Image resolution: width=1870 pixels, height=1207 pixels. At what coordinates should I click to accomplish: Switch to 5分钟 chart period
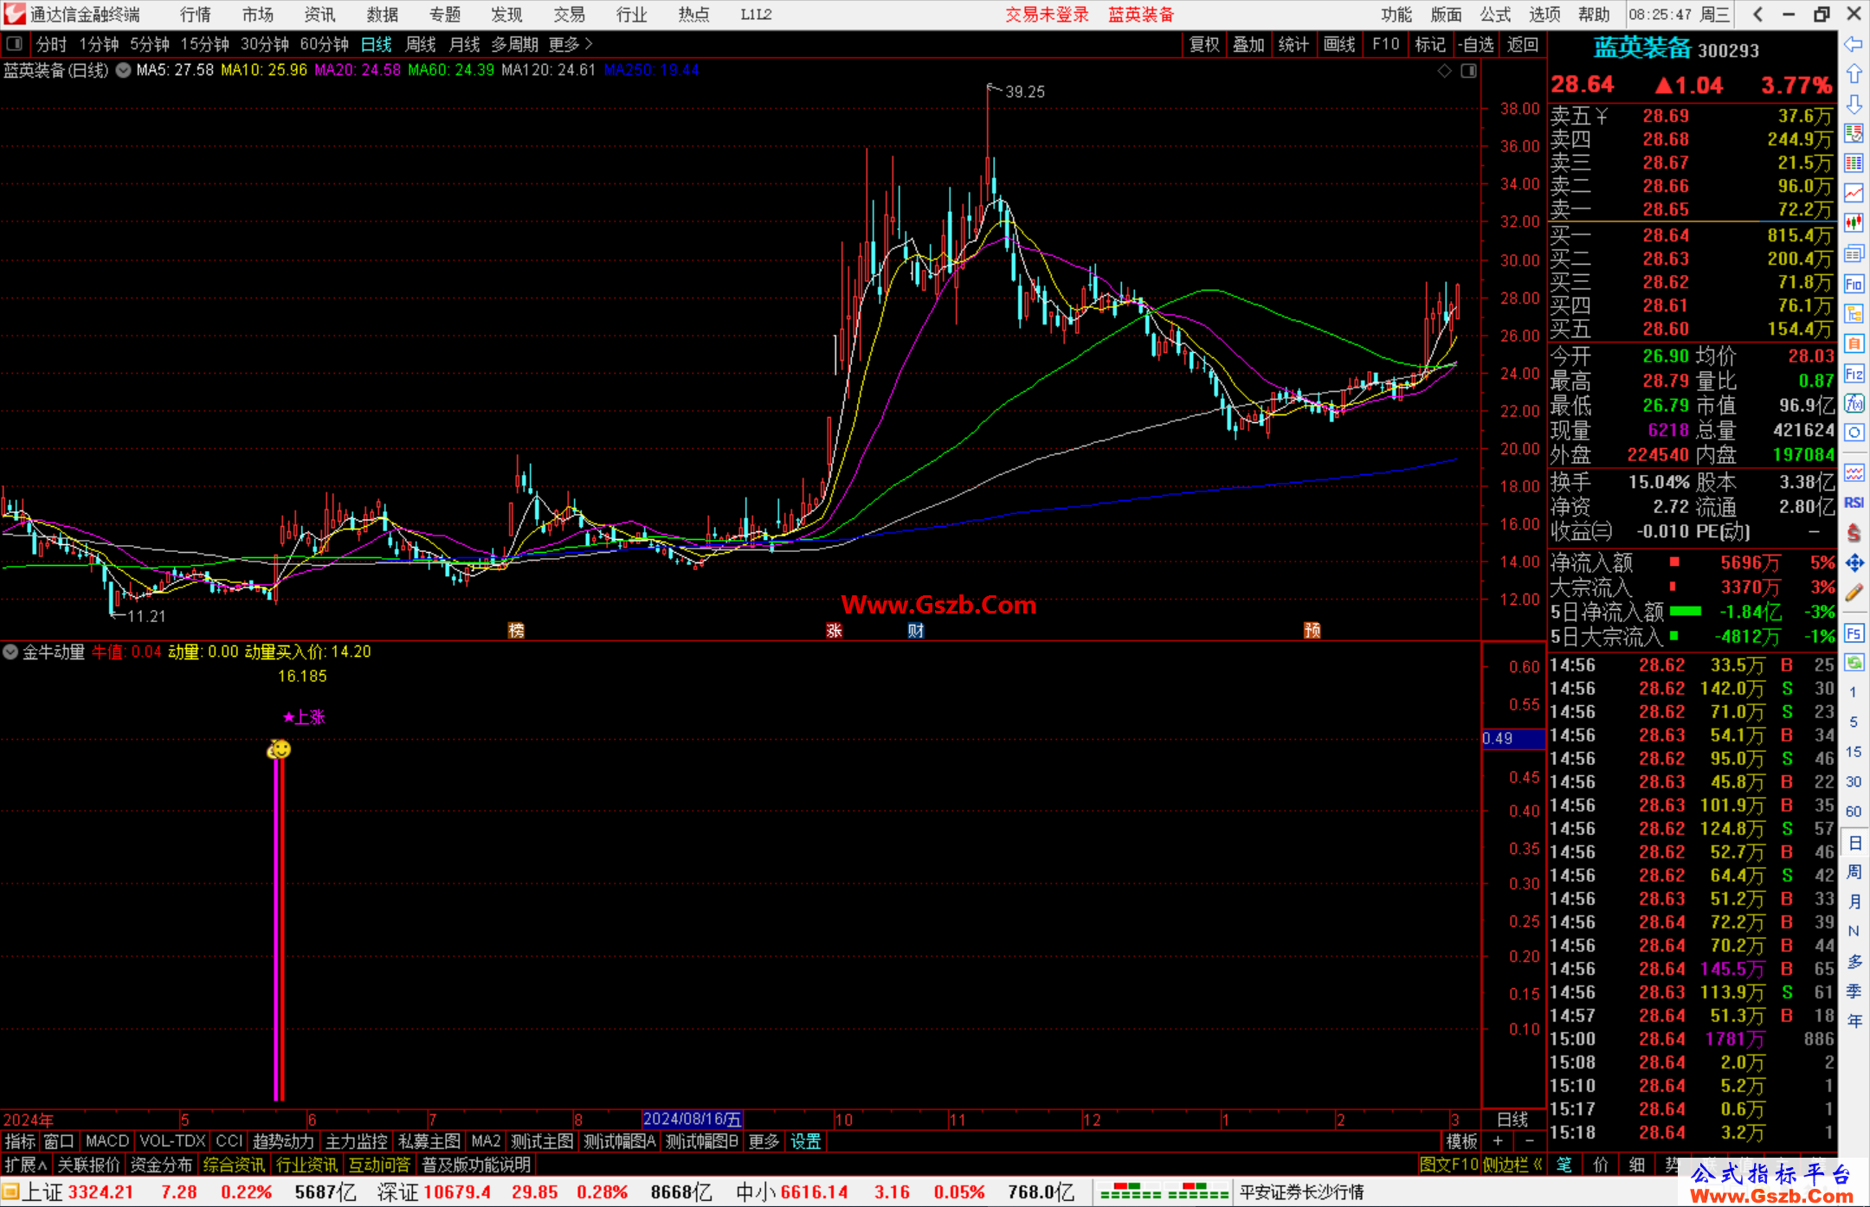(x=150, y=44)
